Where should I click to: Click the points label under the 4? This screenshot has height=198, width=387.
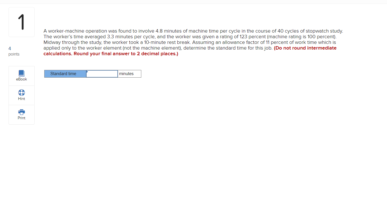tap(14, 54)
